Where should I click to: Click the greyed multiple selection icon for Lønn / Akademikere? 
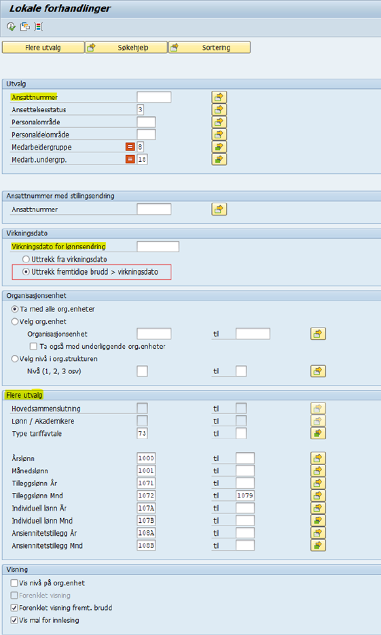[318, 421]
